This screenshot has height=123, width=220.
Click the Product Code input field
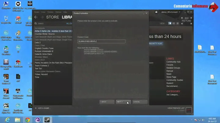pyautogui.click(x=101, y=41)
